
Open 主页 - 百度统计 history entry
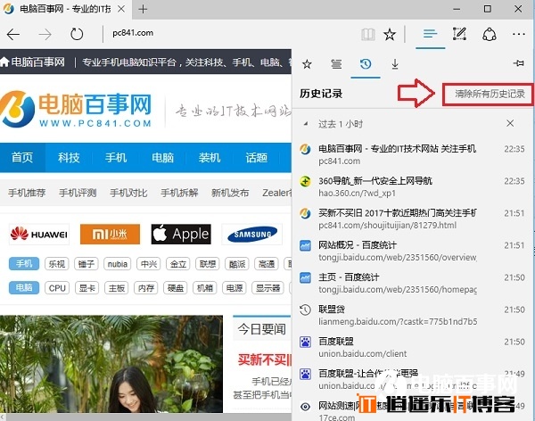coord(413,283)
